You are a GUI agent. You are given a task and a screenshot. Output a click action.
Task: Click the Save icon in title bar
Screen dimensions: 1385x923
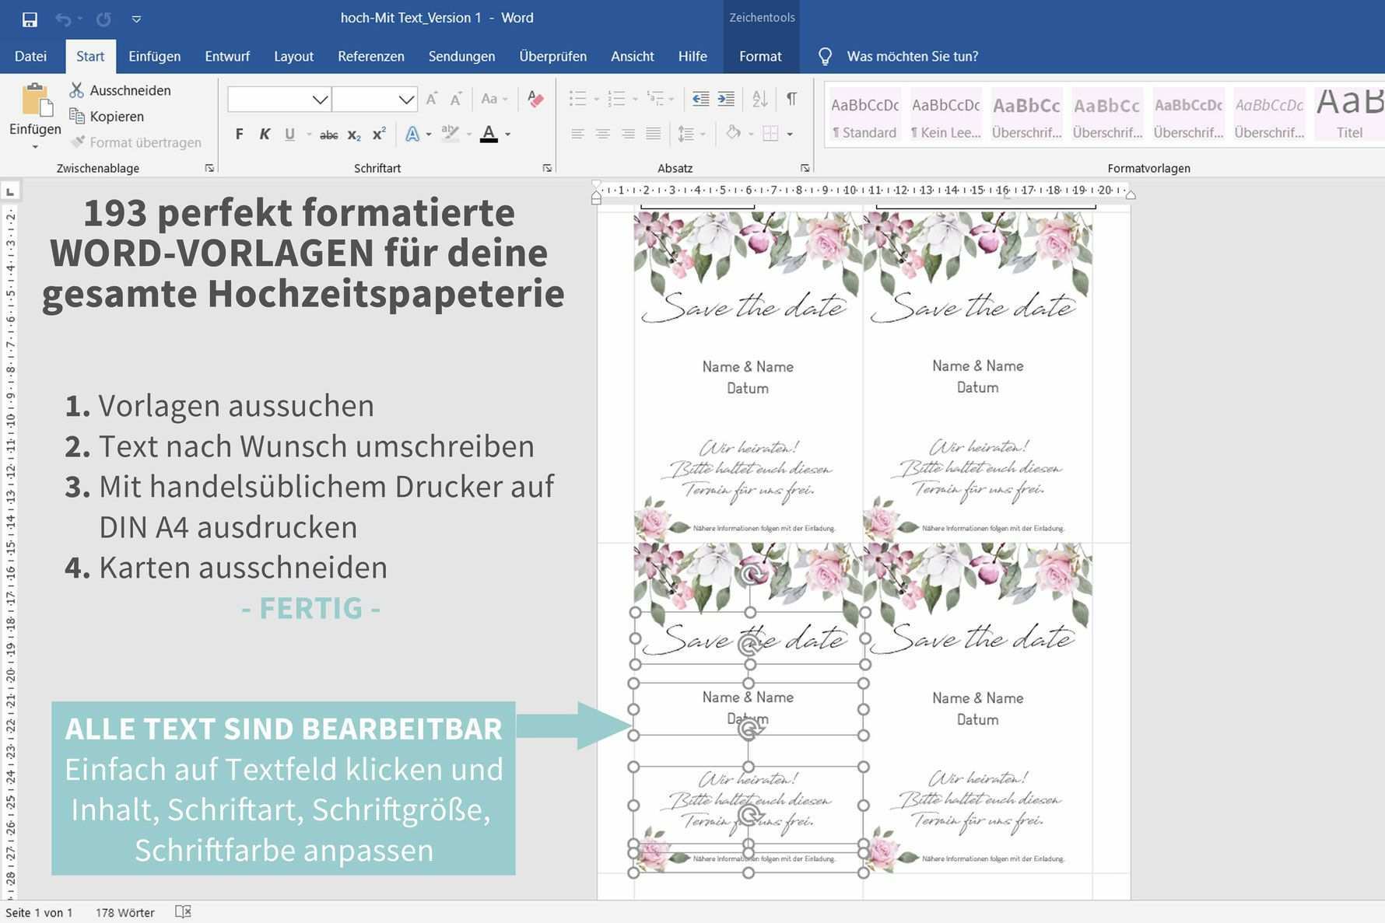[30, 19]
